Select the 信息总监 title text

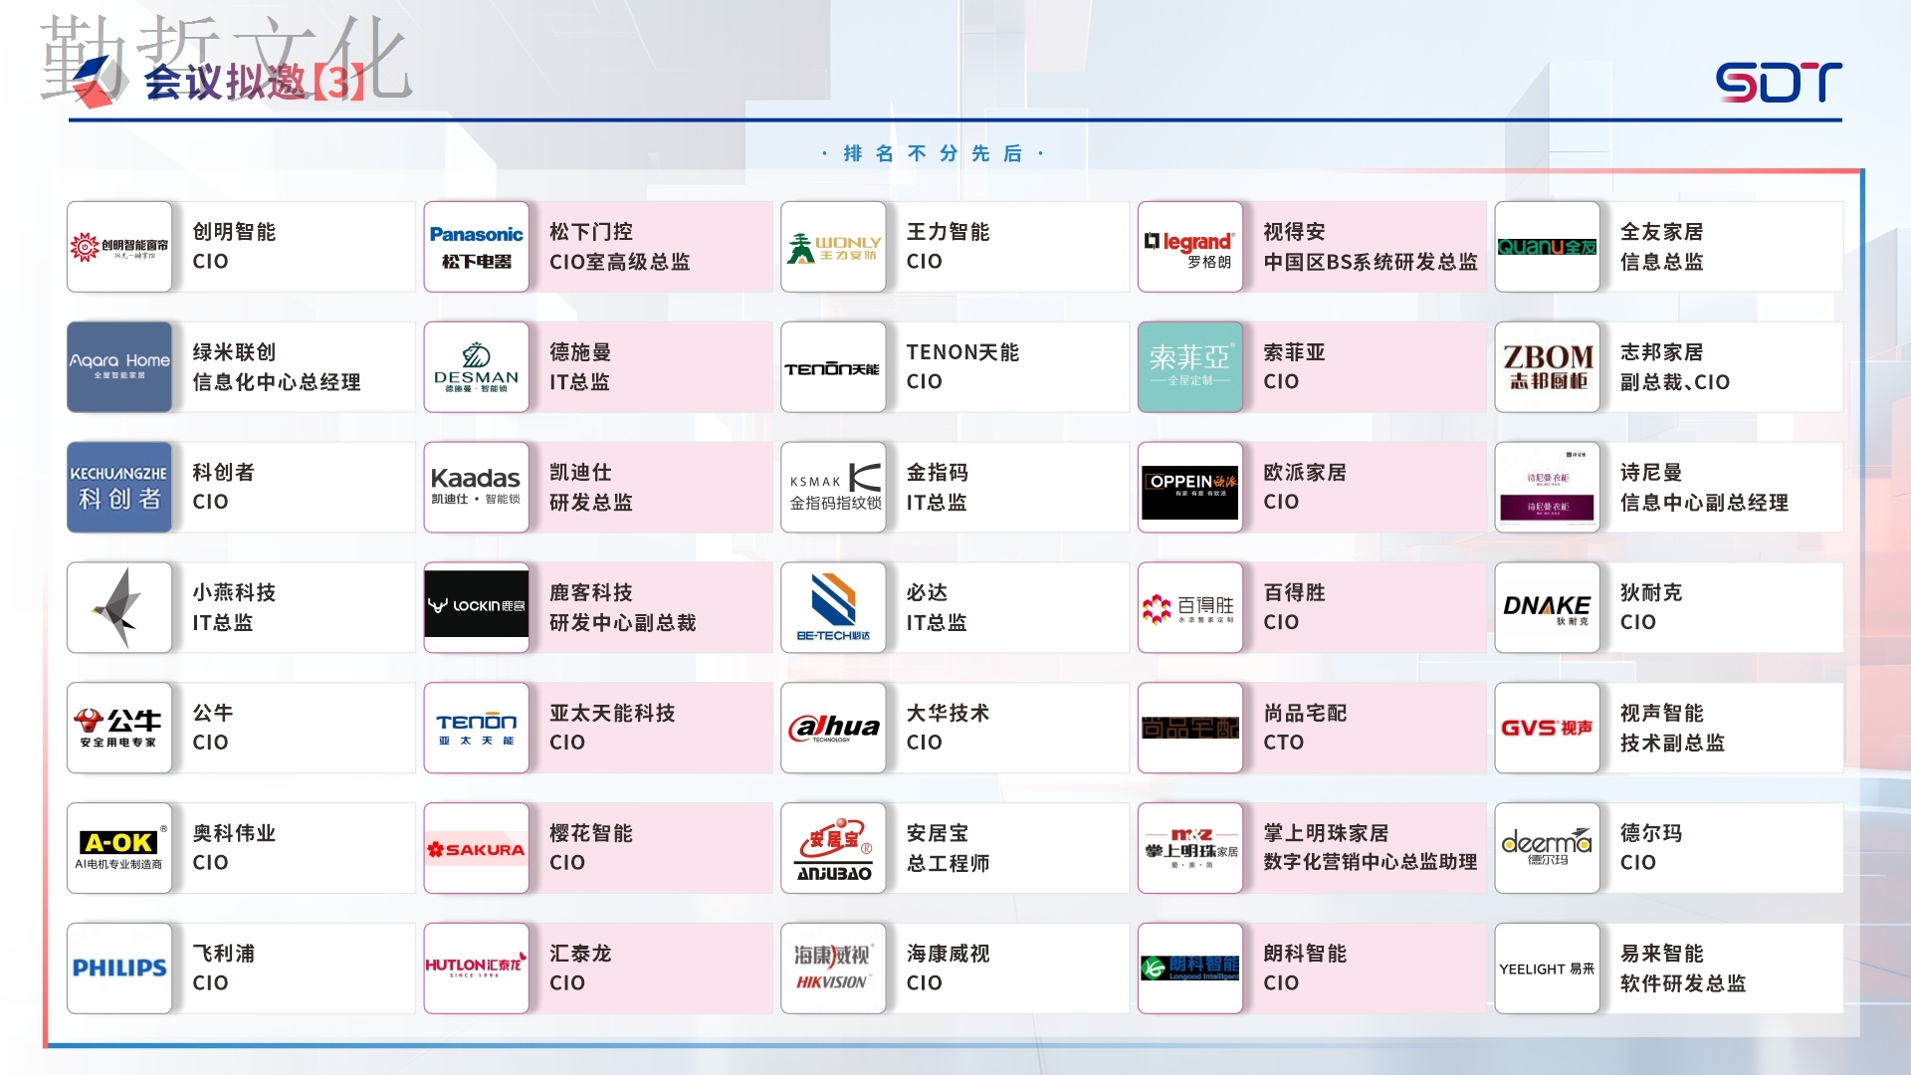[x=1661, y=262]
